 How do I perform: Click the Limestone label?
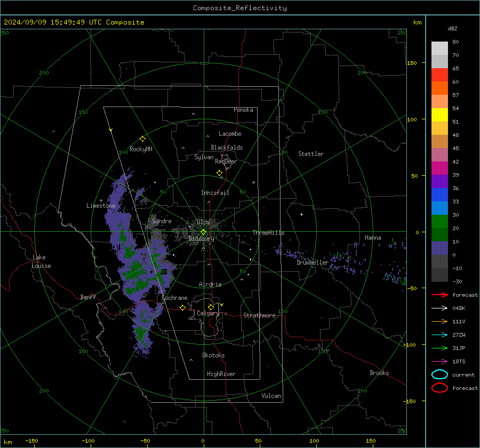pyautogui.click(x=101, y=206)
